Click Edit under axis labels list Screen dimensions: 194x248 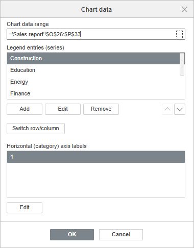(x=25, y=208)
